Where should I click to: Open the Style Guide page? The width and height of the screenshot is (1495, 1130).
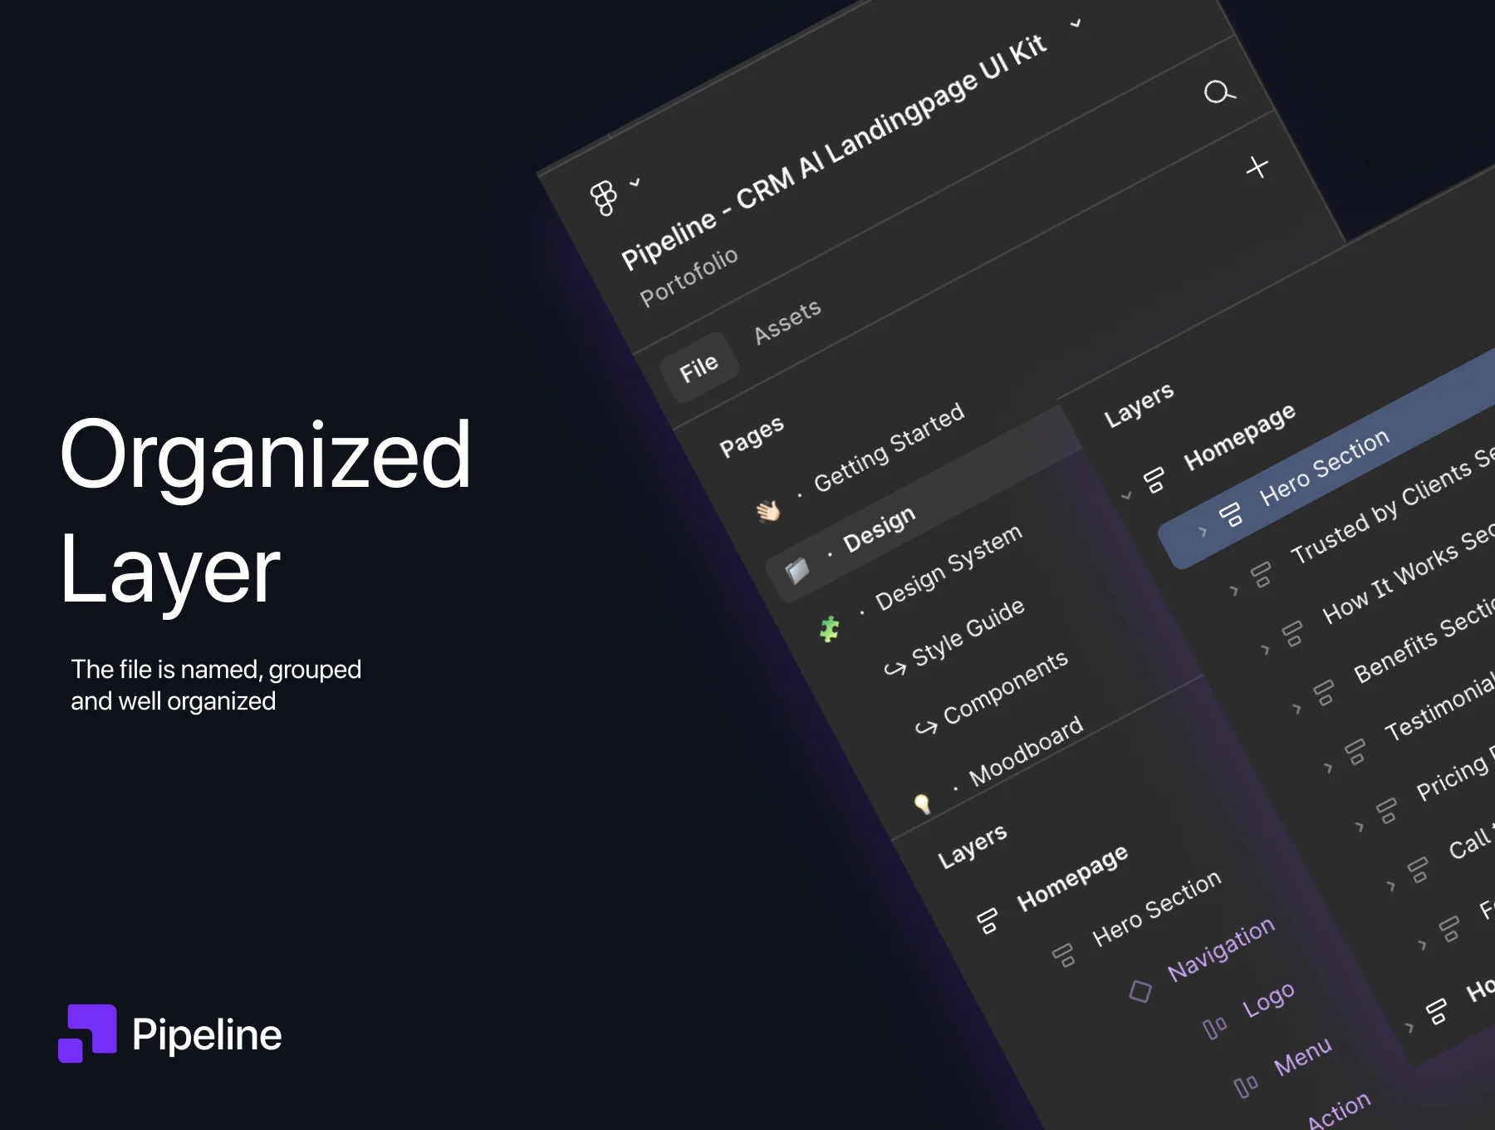coord(968,632)
